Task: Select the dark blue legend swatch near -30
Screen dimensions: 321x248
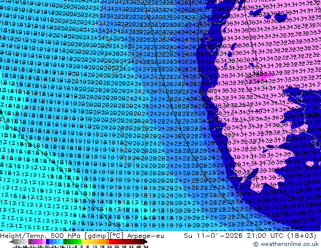Action: coord(48,242)
